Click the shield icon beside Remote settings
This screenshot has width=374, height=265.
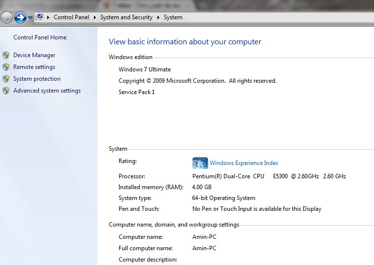click(6, 67)
